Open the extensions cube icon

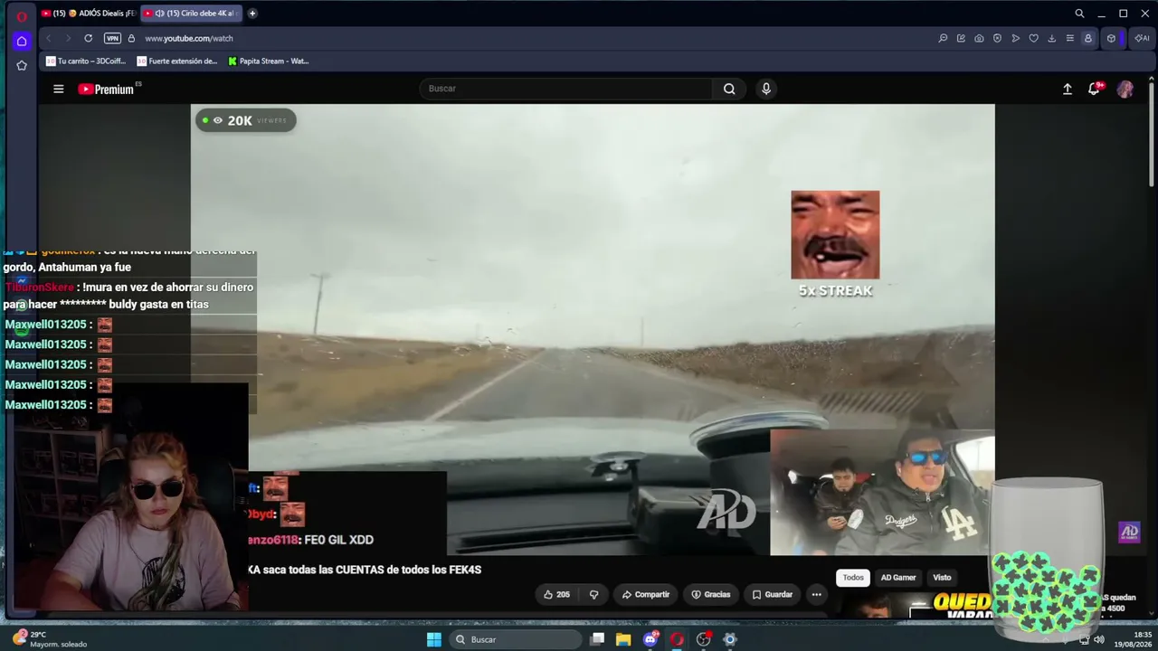[1111, 38]
